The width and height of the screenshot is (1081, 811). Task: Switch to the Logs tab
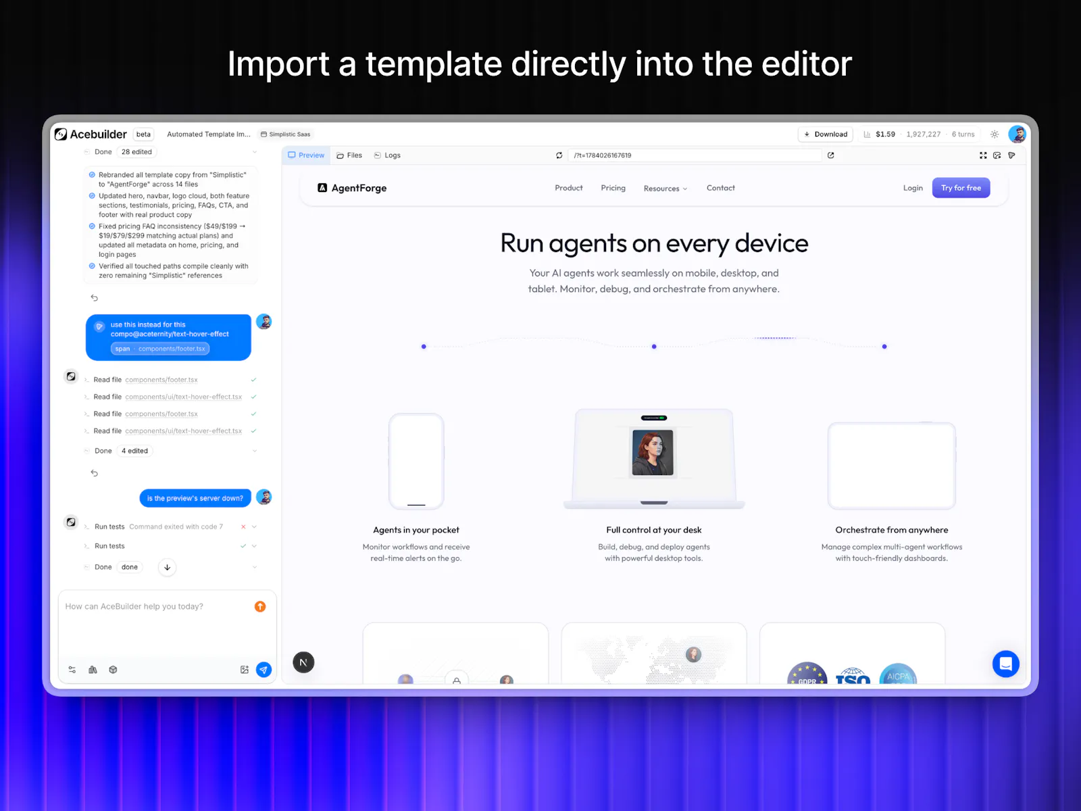click(x=387, y=155)
